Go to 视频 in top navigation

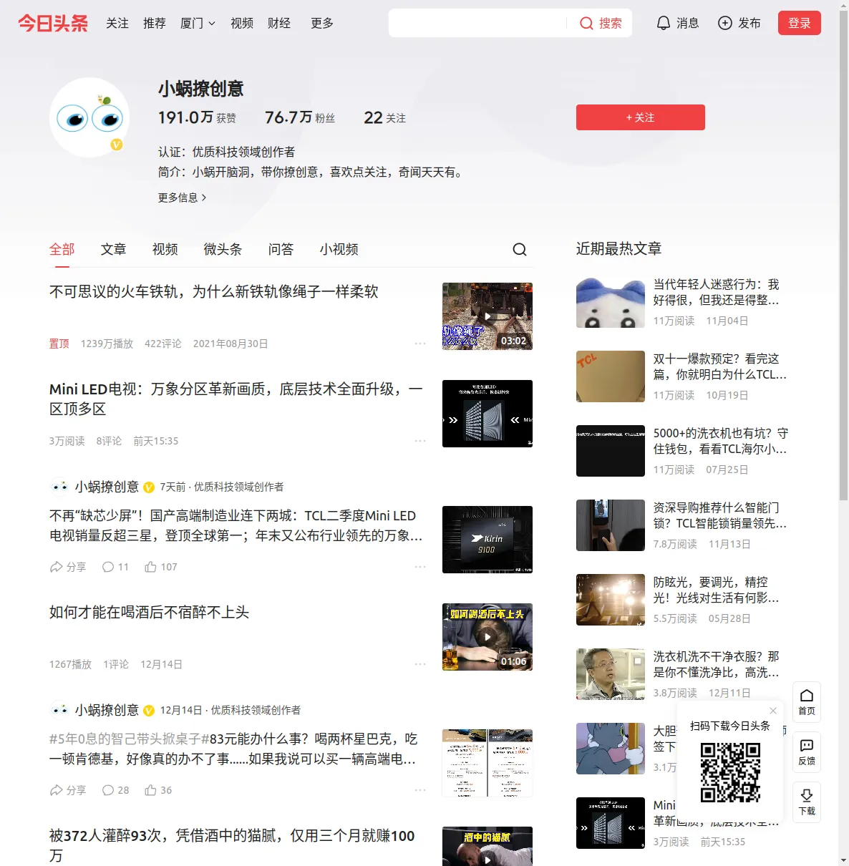tap(242, 24)
